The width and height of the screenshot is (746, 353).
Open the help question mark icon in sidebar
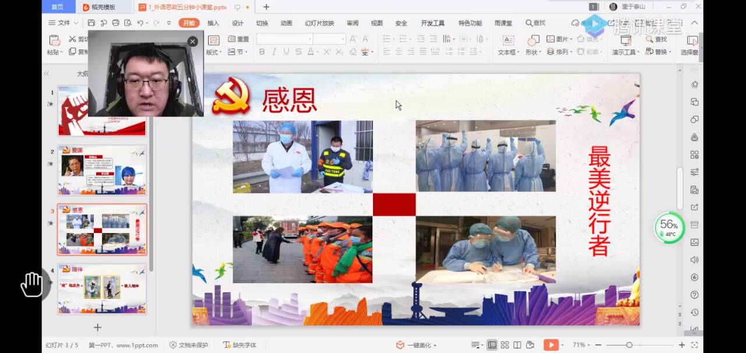coord(694,295)
